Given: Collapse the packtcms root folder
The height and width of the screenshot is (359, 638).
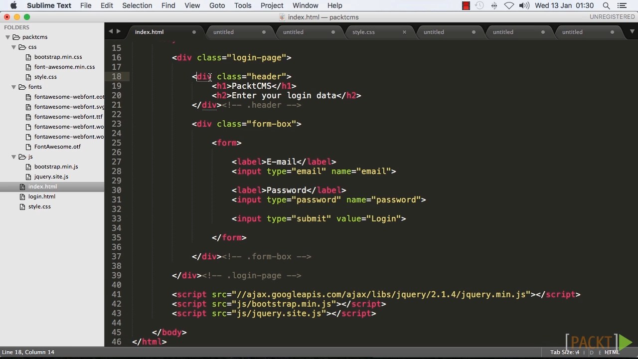Looking at the screenshot, I should click(8, 37).
